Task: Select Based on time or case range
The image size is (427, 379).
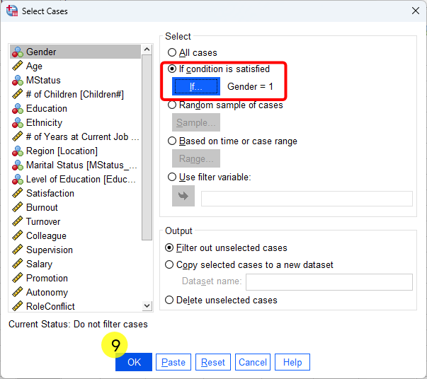Action: [172, 141]
